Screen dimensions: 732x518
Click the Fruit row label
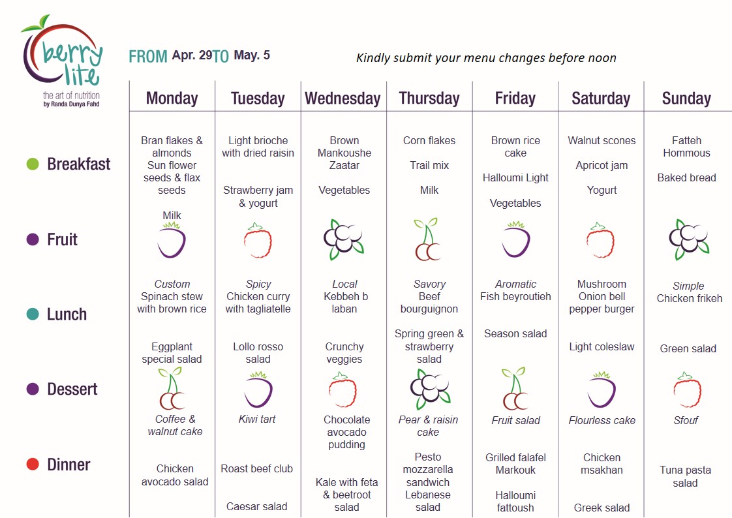tap(62, 239)
